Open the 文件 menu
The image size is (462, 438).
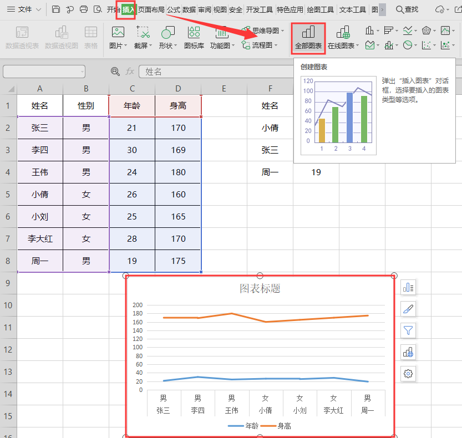(x=24, y=10)
